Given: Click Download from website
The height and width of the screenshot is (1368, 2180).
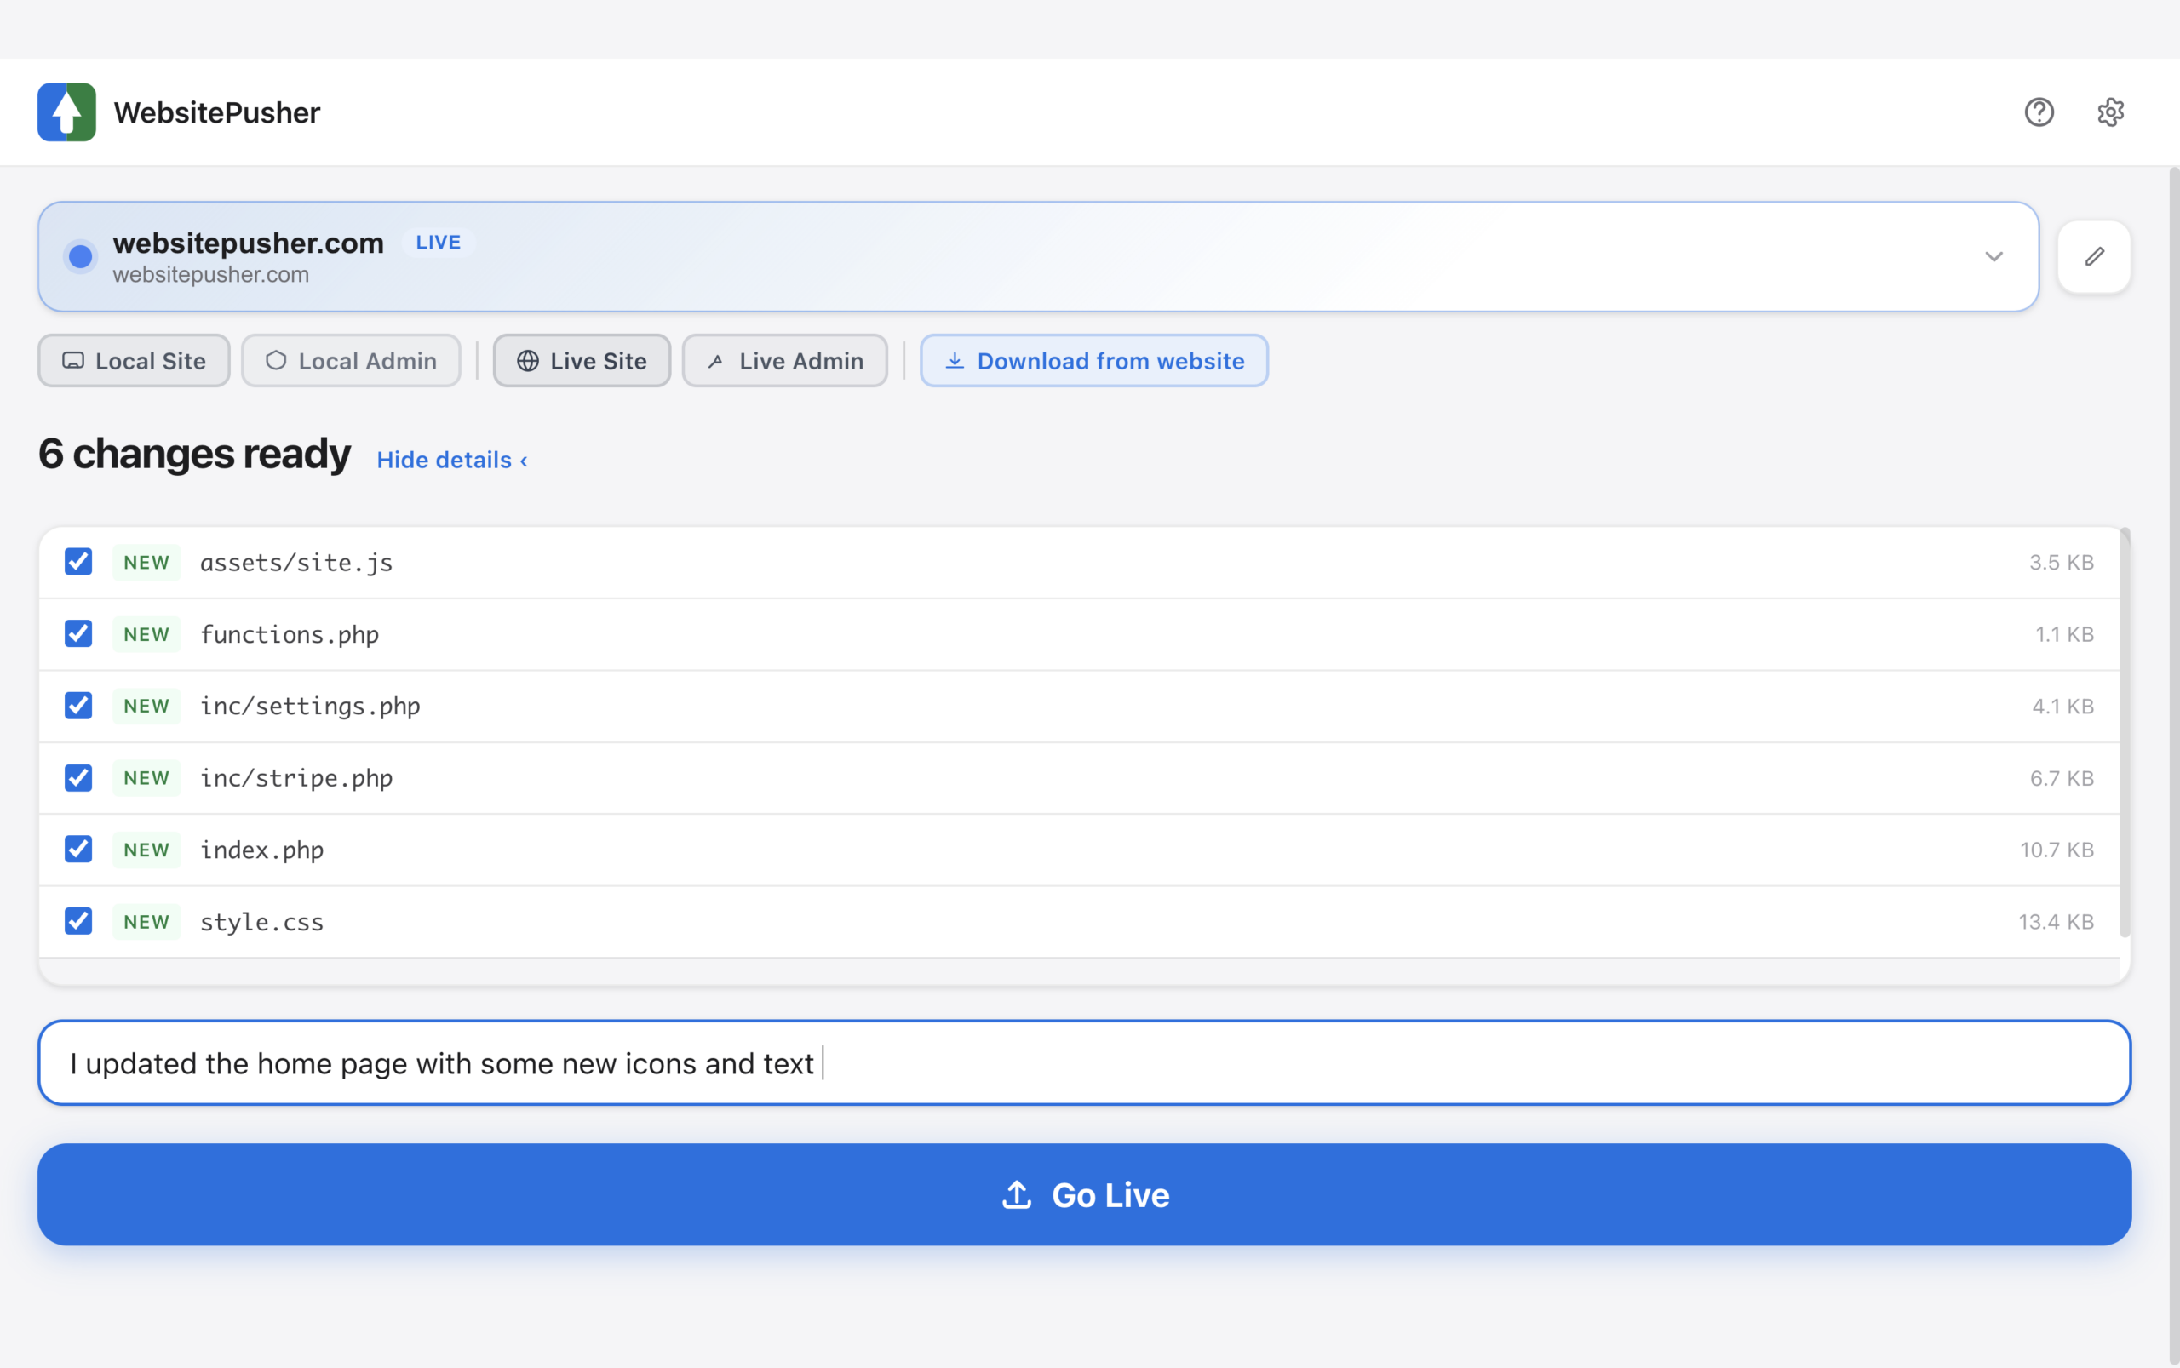Looking at the screenshot, I should (1094, 361).
